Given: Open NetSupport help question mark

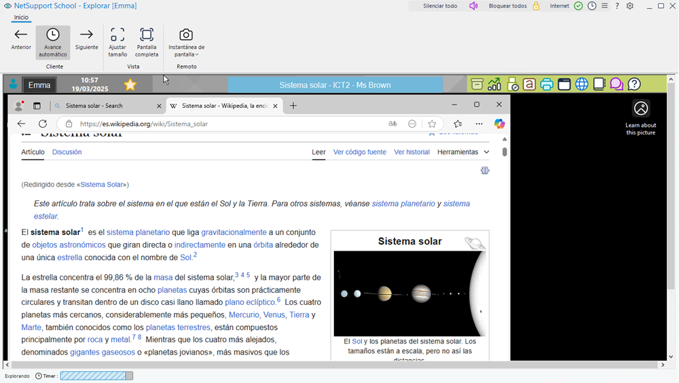Looking at the screenshot, I should 617,6.
